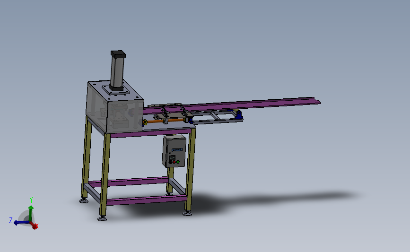
Task: Select the front-left leveling foot pad
Action: 102,218
